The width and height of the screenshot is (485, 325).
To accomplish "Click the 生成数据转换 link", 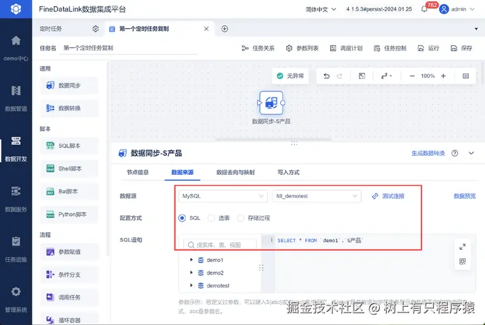I will 428,153.
